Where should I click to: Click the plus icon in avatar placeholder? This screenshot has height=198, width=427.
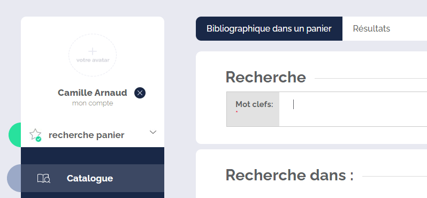pos(93,51)
